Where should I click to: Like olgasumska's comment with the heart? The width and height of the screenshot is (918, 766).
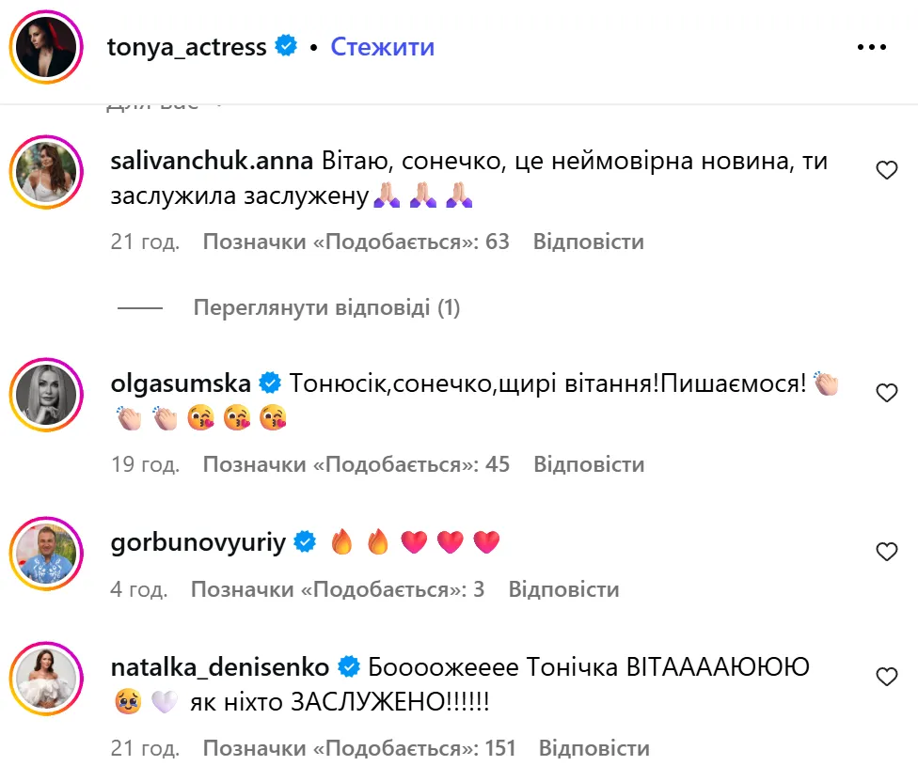click(x=886, y=393)
